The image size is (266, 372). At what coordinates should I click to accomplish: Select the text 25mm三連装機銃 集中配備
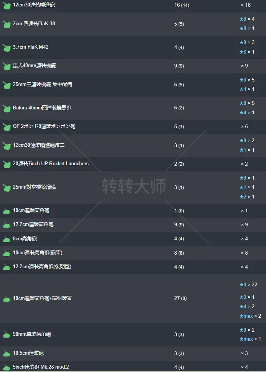42,84
